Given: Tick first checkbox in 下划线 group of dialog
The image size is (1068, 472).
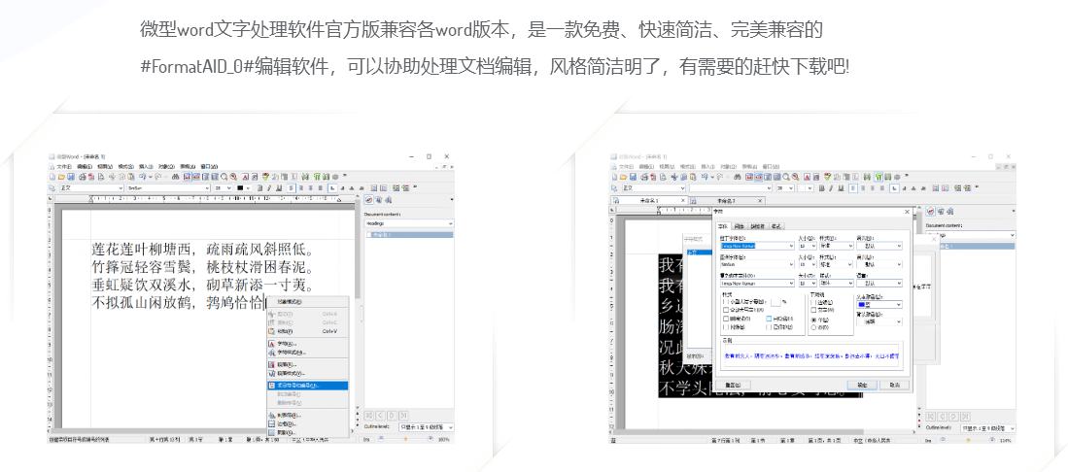Looking at the screenshot, I should 813,302.
